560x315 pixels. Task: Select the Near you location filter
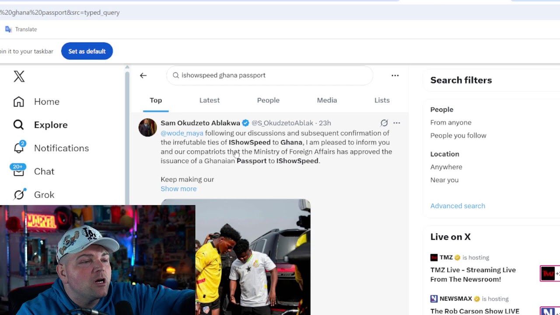tap(444, 180)
